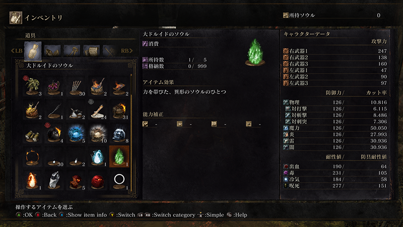Screen dimensions: 403x227
Task: Open the consumable pouch category tab
Action: [33, 51]
